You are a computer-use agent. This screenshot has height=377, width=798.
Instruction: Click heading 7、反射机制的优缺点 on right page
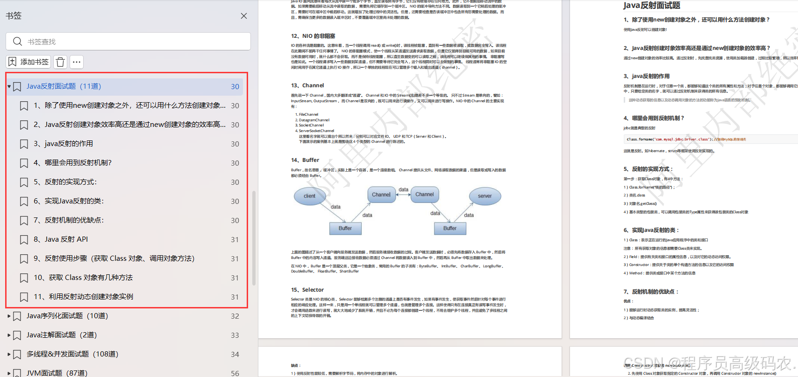click(651, 292)
